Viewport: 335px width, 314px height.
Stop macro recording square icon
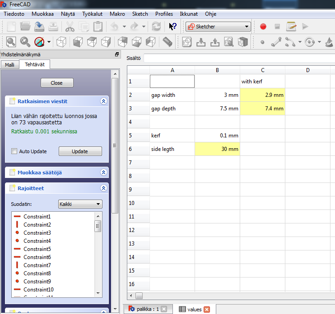(x=277, y=27)
